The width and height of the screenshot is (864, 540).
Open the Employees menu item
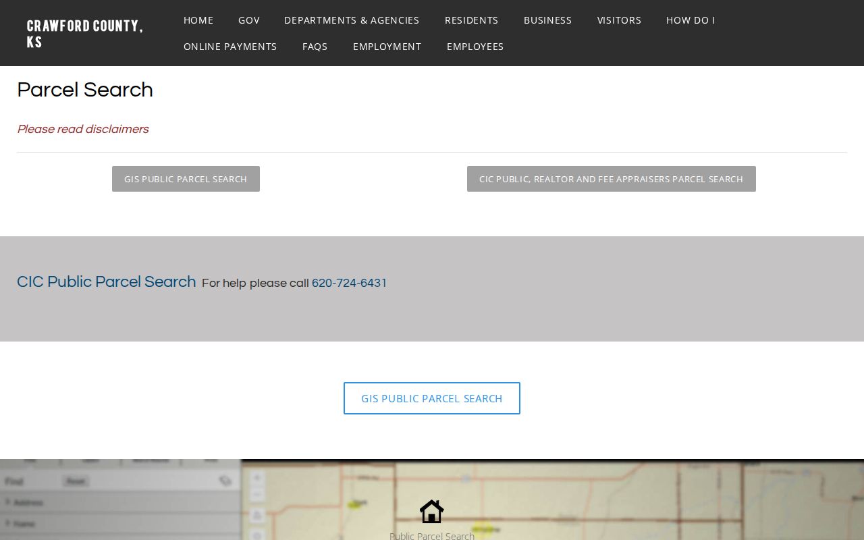pyautogui.click(x=475, y=47)
